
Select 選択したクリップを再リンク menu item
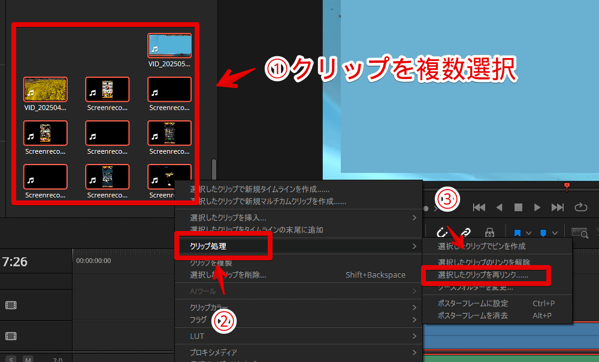[x=483, y=275]
